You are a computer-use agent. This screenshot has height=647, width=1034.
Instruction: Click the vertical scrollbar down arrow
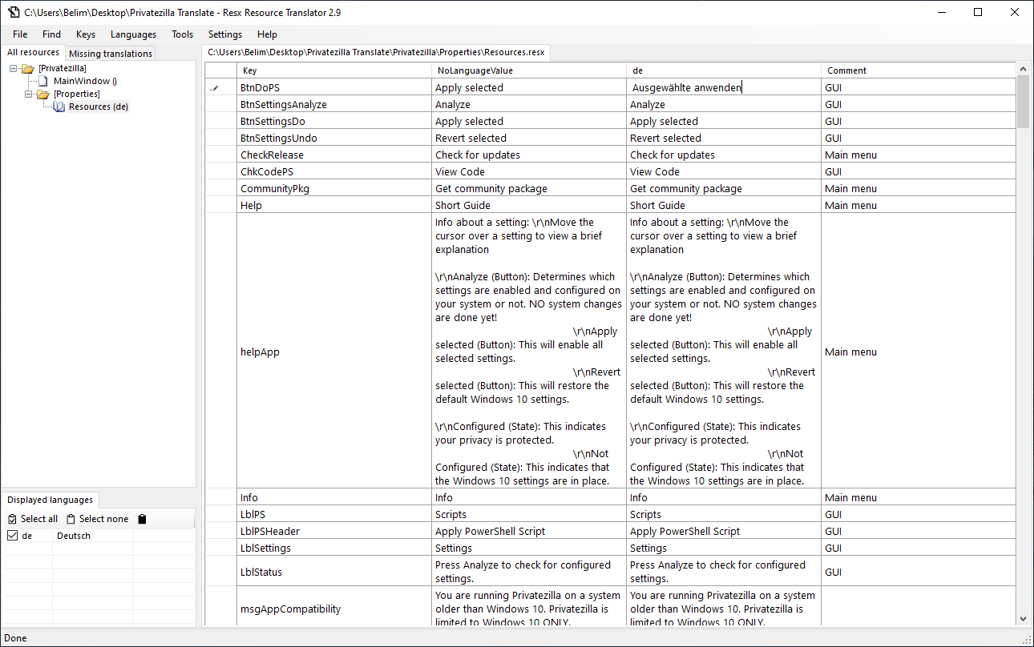click(1024, 619)
